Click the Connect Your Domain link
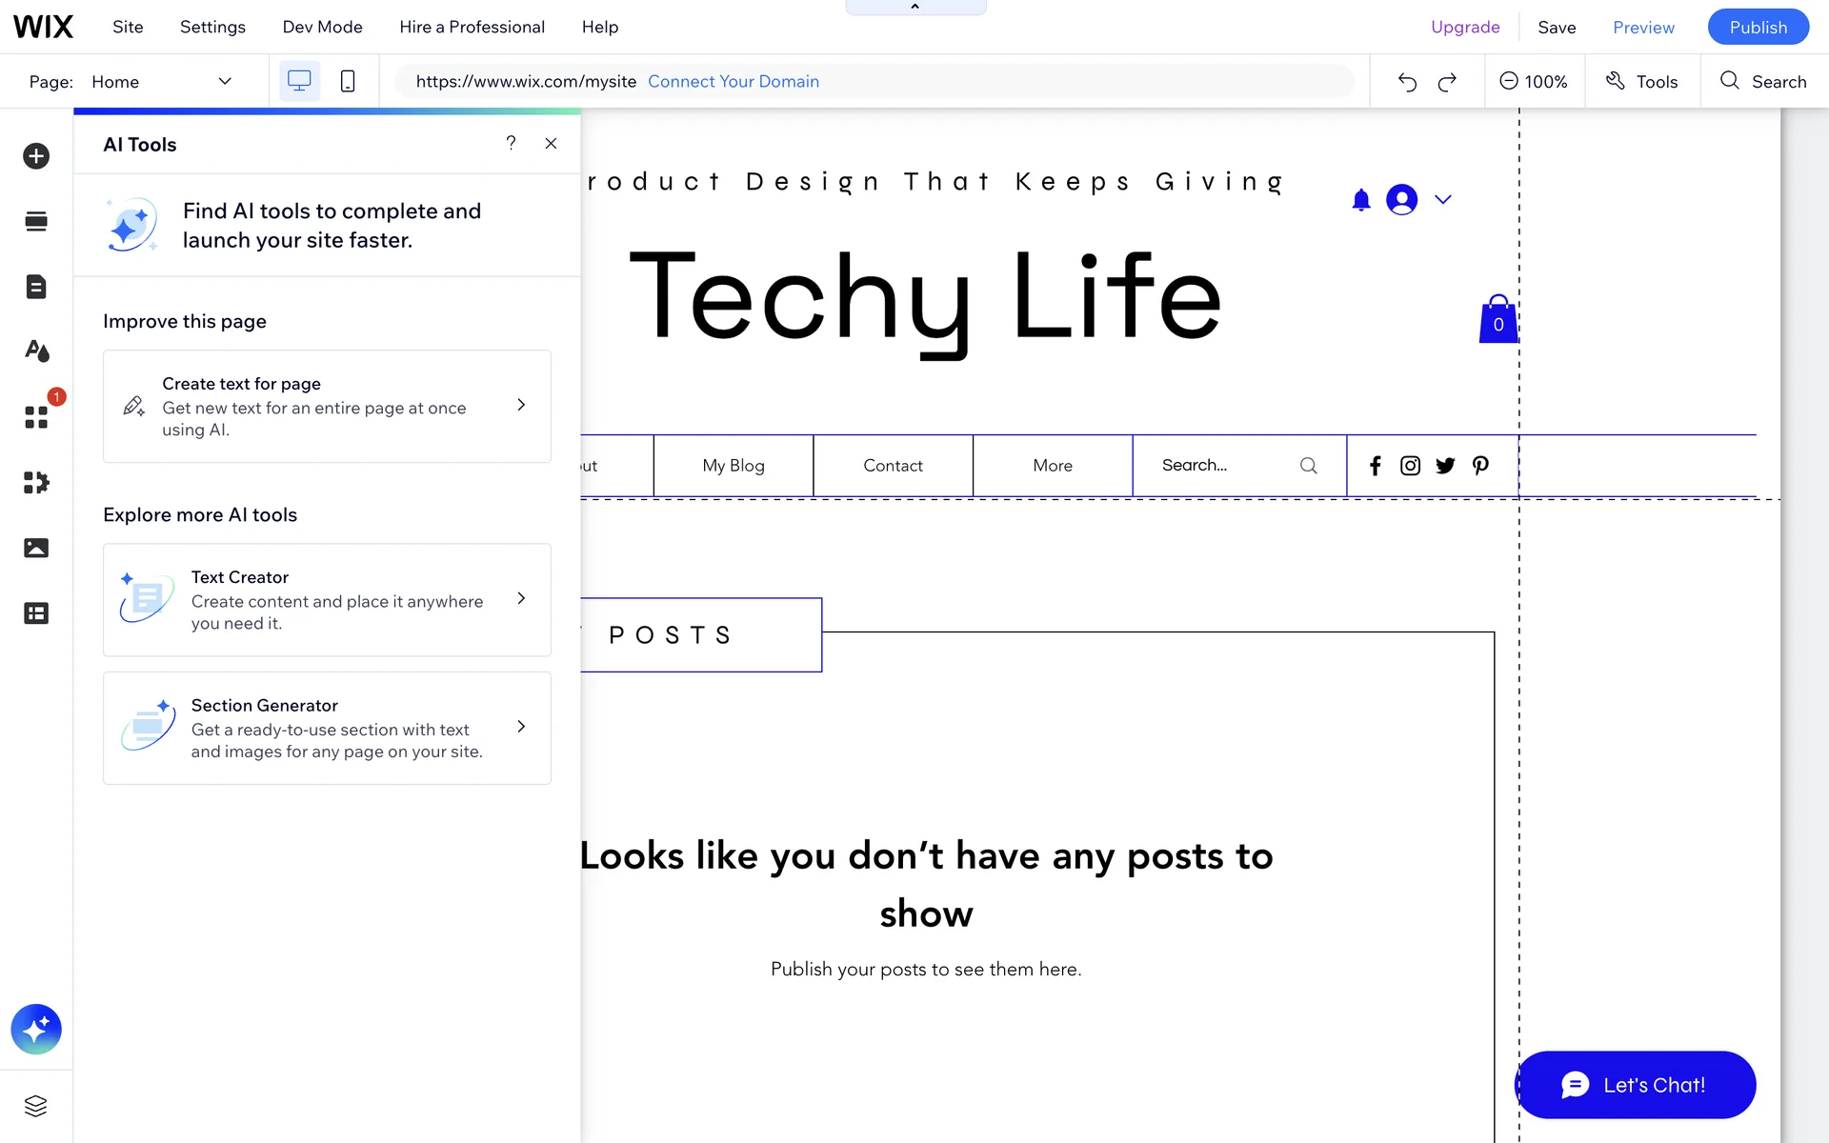The height and width of the screenshot is (1143, 1829). point(734,82)
